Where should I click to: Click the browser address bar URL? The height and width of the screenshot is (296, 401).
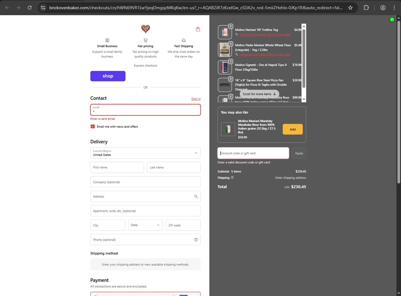click(x=196, y=7)
